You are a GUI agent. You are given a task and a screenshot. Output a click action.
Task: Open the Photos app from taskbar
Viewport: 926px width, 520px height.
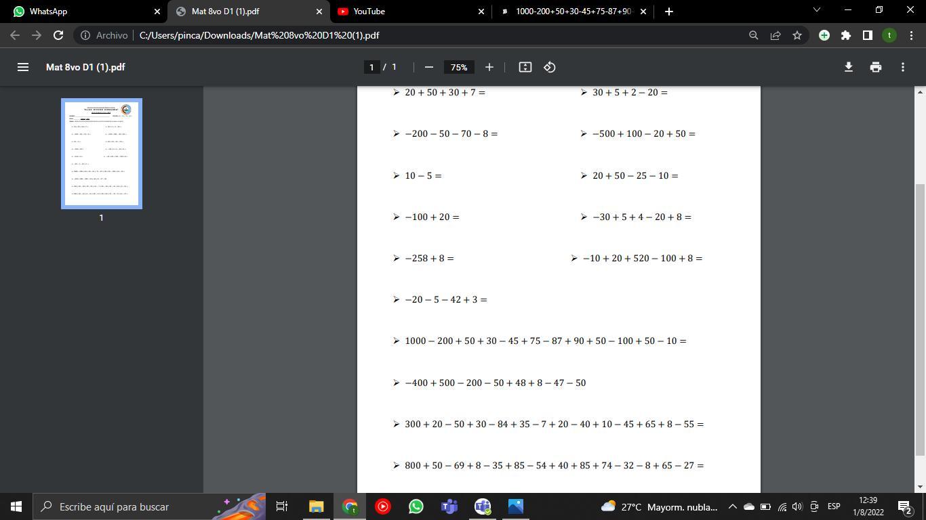516,506
